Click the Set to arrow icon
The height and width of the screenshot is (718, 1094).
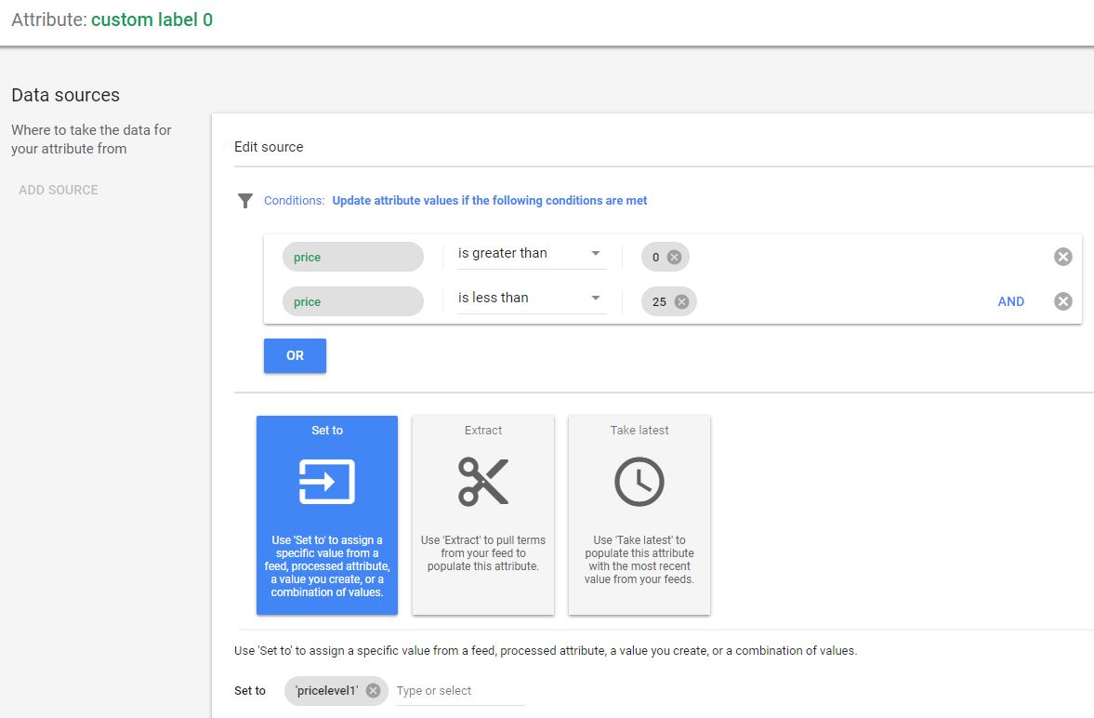coord(327,482)
